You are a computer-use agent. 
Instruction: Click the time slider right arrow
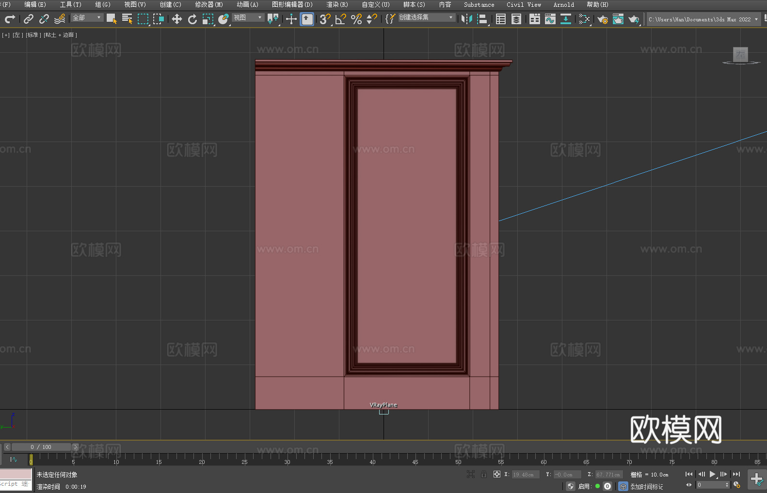coord(75,447)
